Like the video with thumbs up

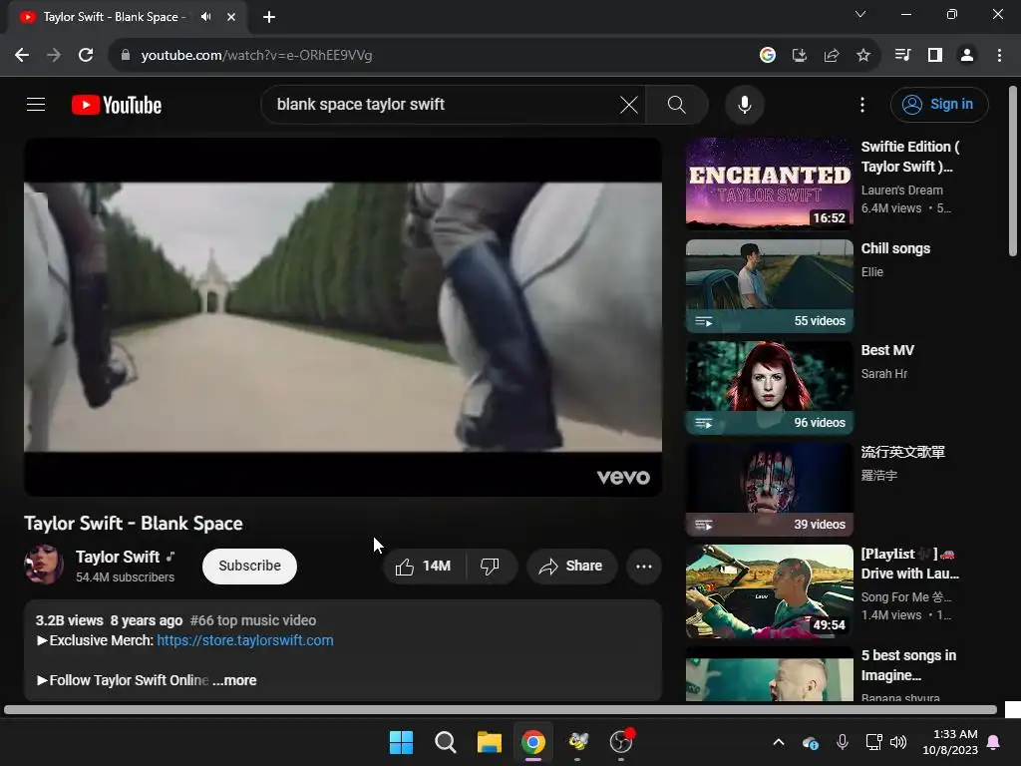tap(424, 567)
